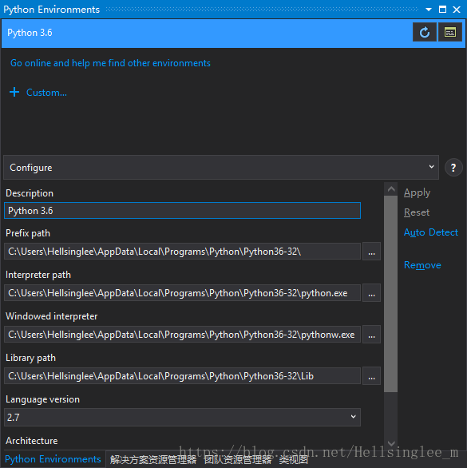Click Apply to save configuration
Image resolution: width=467 pixels, height=468 pixels.
[417, 192]
